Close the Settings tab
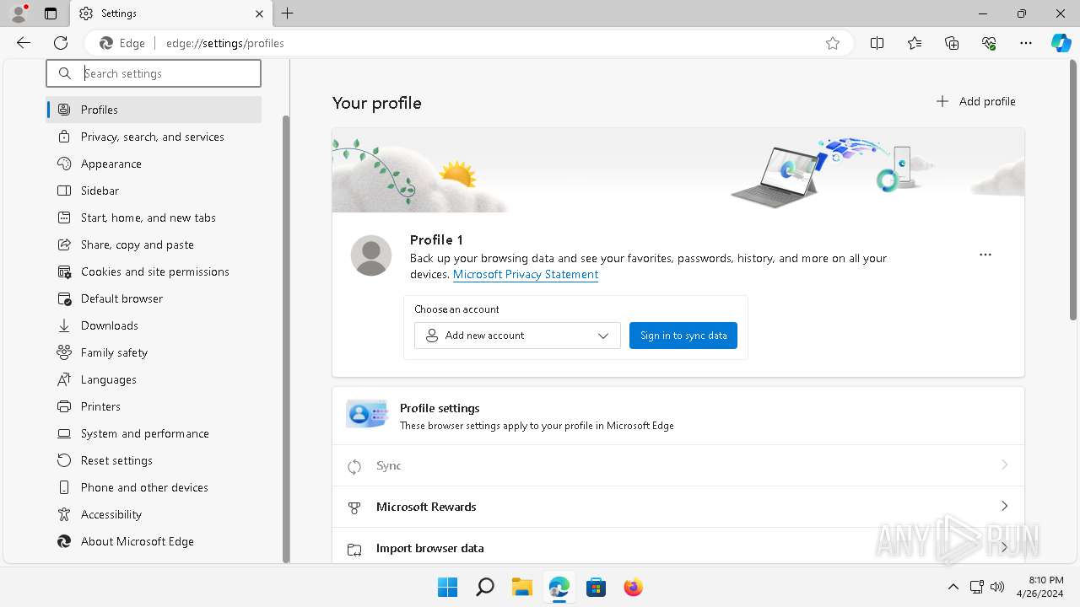 point(259,13)
